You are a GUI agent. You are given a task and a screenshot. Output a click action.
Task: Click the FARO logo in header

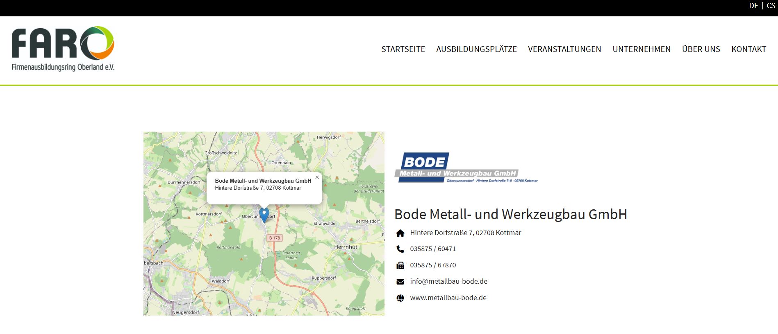[63, 48]
